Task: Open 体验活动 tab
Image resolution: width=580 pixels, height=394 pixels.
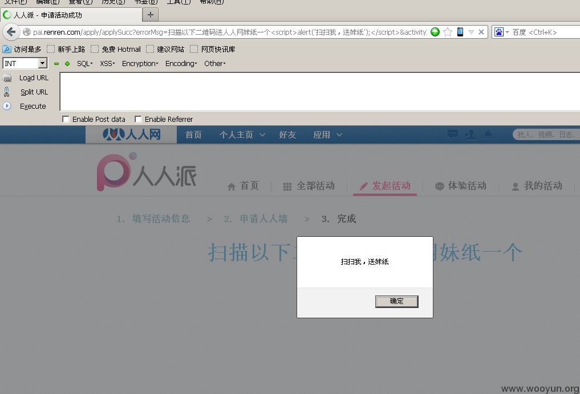Action: coord(461,186)
